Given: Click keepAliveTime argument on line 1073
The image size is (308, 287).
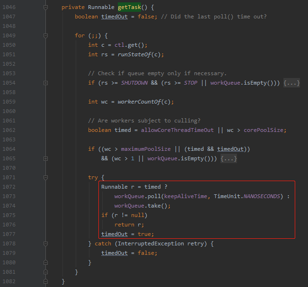Looking at the screenshot, I should coord(185,196).
